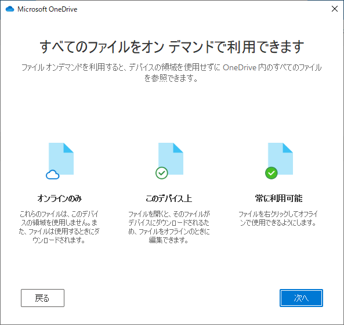The image size is (344, 325).
Task: Click the description text under オンラインのみ
Action: tap(59, 227)
